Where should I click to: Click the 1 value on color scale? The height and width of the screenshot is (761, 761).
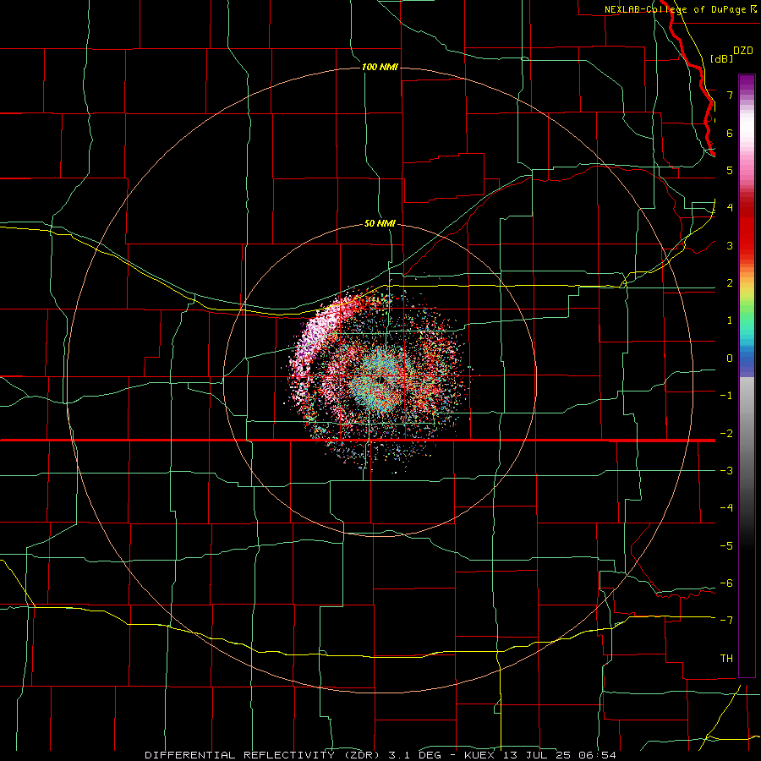(x=730, y=320)
